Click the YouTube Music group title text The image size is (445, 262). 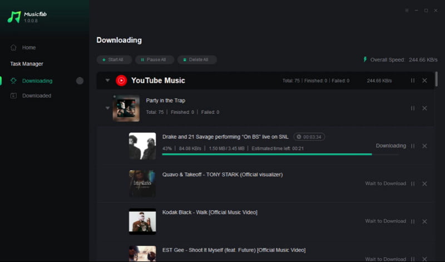158,80
